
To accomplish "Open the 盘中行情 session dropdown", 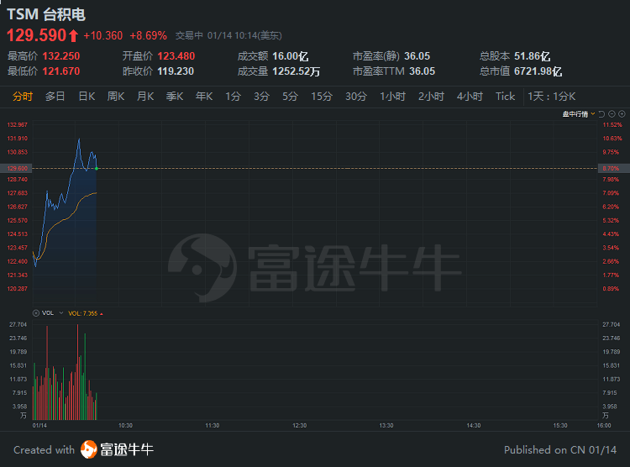I will tap(579, 114).
